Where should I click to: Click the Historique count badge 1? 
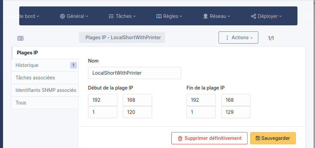[73, 65]
